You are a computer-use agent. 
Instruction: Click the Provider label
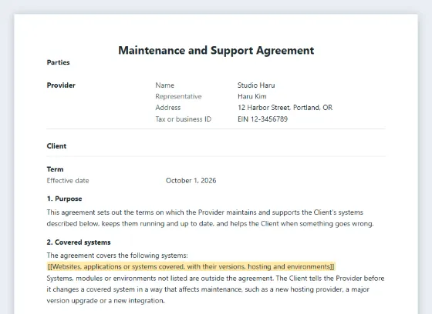click(x=61, y=85)
